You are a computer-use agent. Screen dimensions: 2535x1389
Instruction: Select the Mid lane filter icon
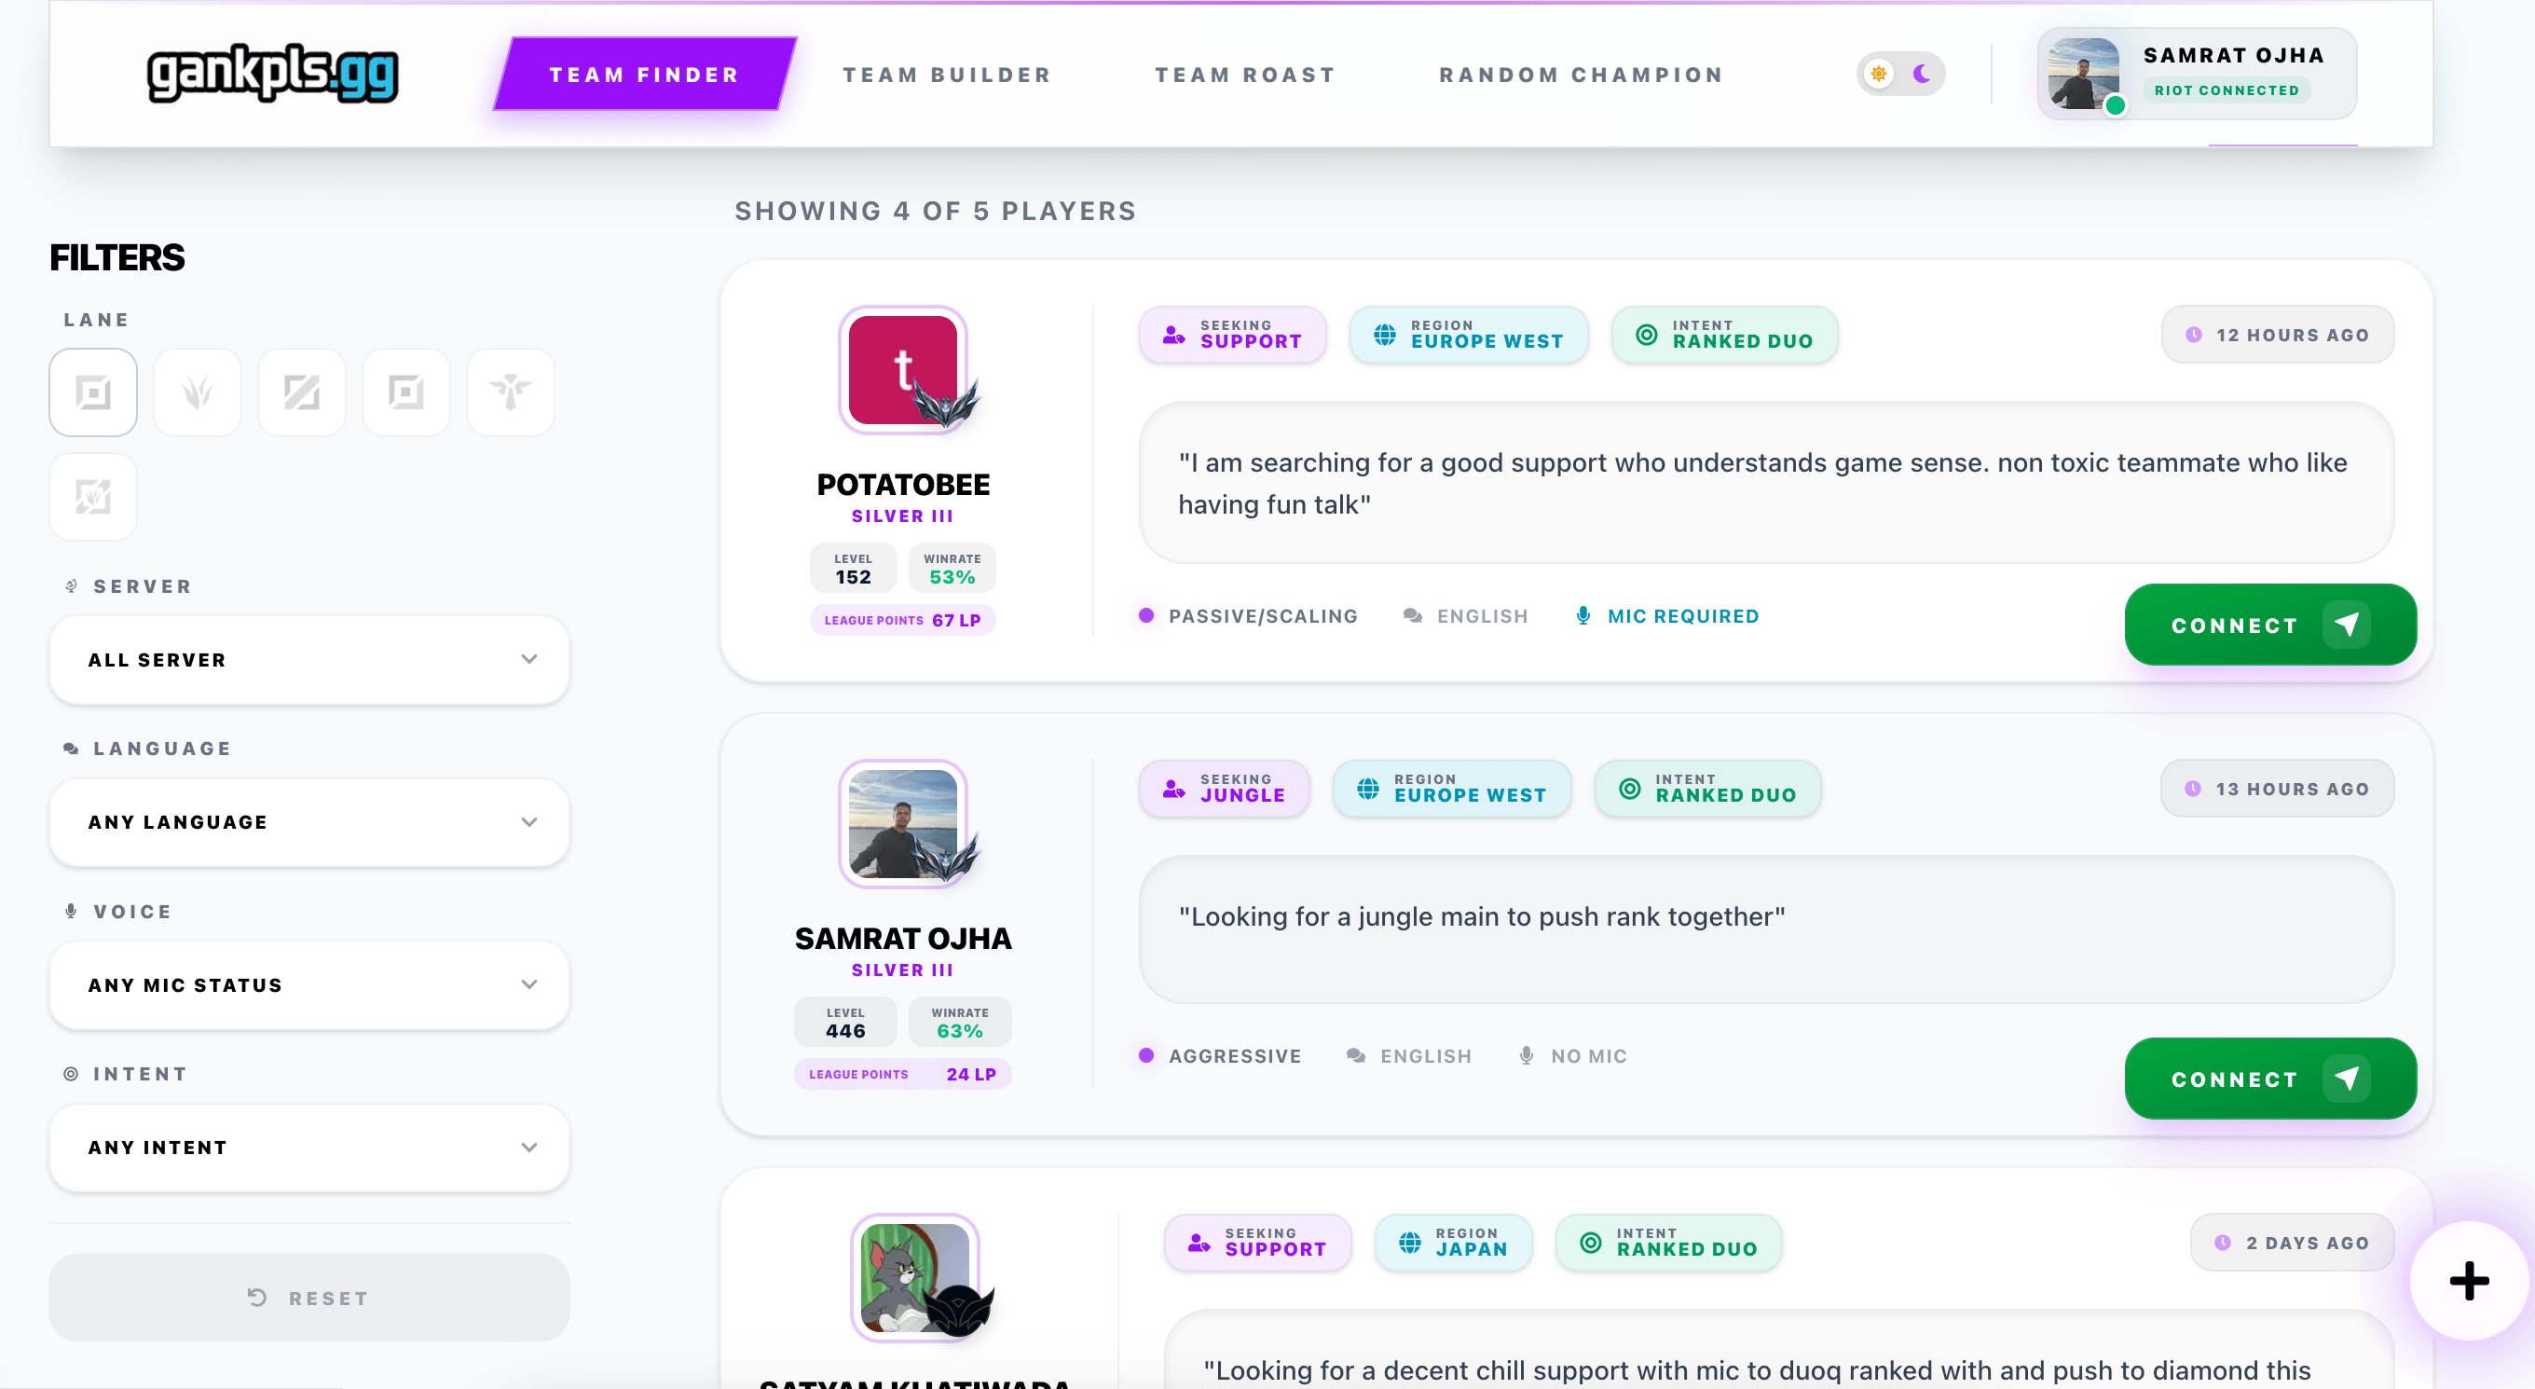pos(301,392)
